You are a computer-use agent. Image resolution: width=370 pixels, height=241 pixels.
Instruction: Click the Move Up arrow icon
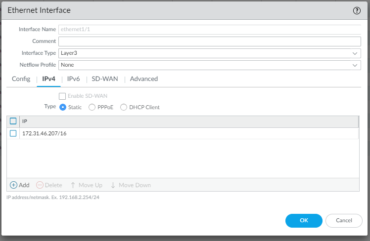pyautogui.click(x=73, y=185)
